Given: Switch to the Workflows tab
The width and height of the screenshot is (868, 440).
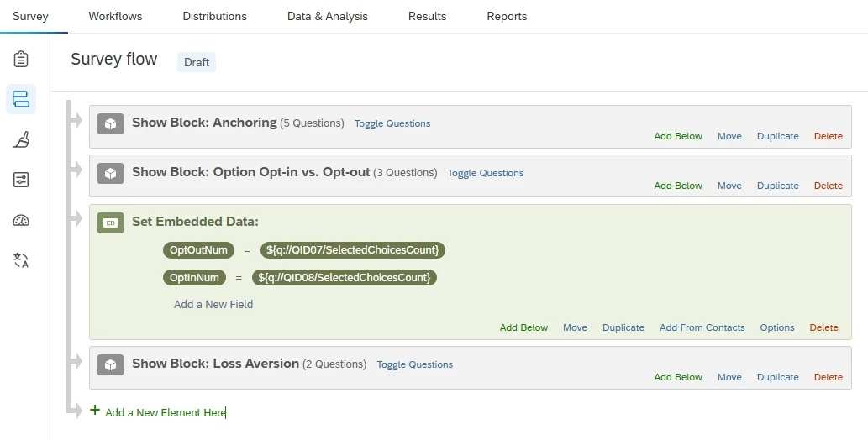Looking at the screenshot, I should point(115,16).
